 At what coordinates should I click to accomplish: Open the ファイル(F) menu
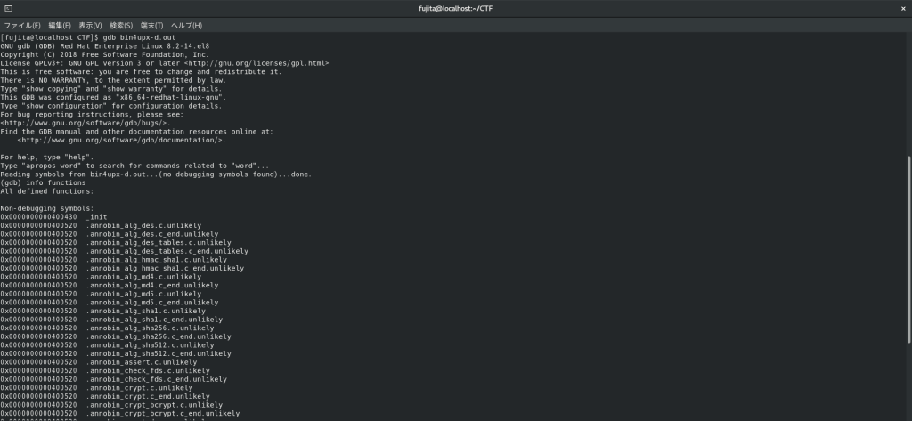coord(22,26)
